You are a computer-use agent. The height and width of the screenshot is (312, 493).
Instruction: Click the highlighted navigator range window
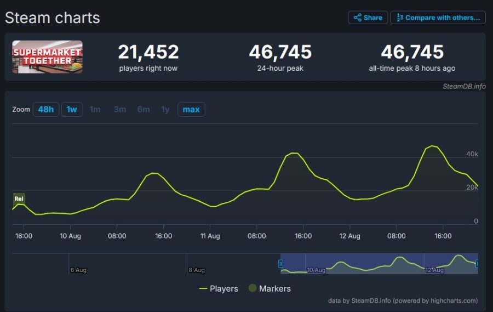pyautogui.click(x=379, y=264)
